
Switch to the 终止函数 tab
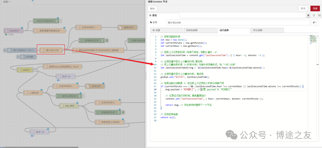(267, 30)
